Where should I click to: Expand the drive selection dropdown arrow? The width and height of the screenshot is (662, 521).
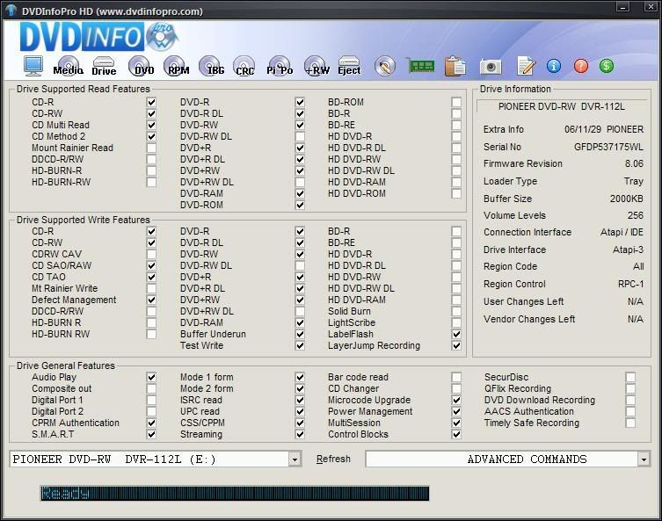pyautogui.click(x=295, y=459)
